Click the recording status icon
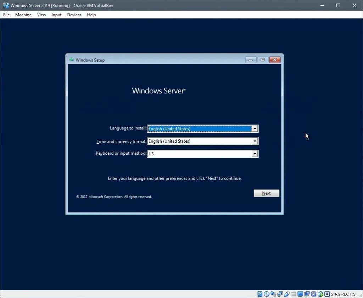Screen dimensions: 363x298 pyautogui.click(x=307, y=294)
